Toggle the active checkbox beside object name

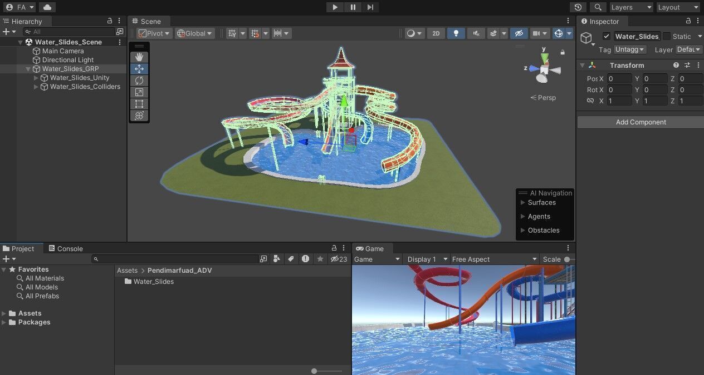[x=607, y=36]
